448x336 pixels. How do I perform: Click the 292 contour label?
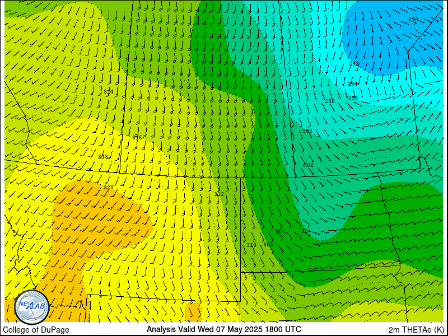pos(354,63)
